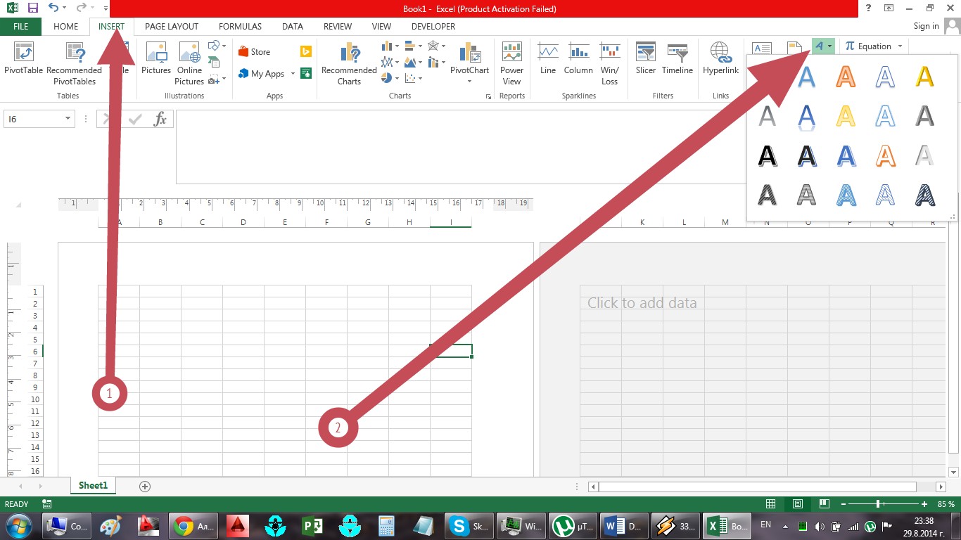
Task: Click the zoom slider handle
Action: pyautogui.click(x=879, y=504)
